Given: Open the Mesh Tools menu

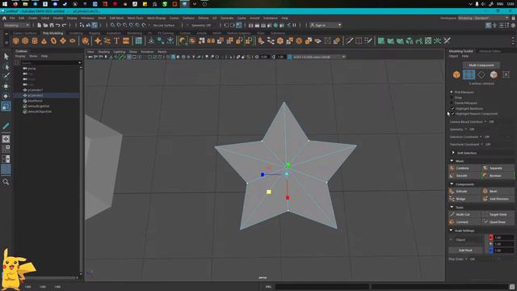Looking at the screenshot, I should point(135,18).
